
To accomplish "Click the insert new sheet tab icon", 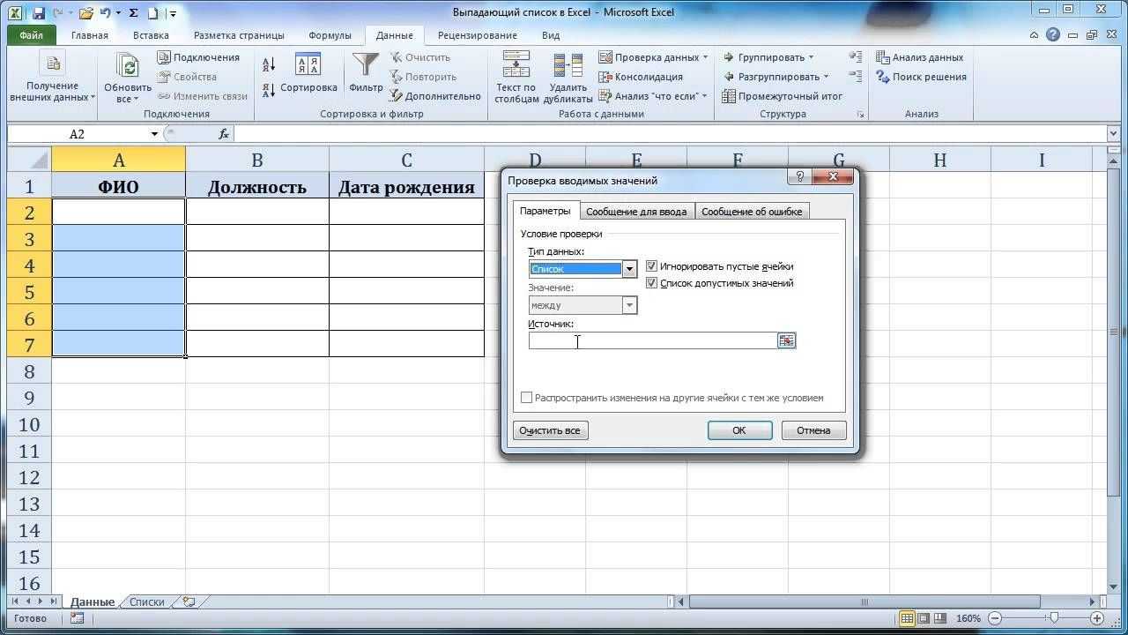I will (x=189, y=601).
